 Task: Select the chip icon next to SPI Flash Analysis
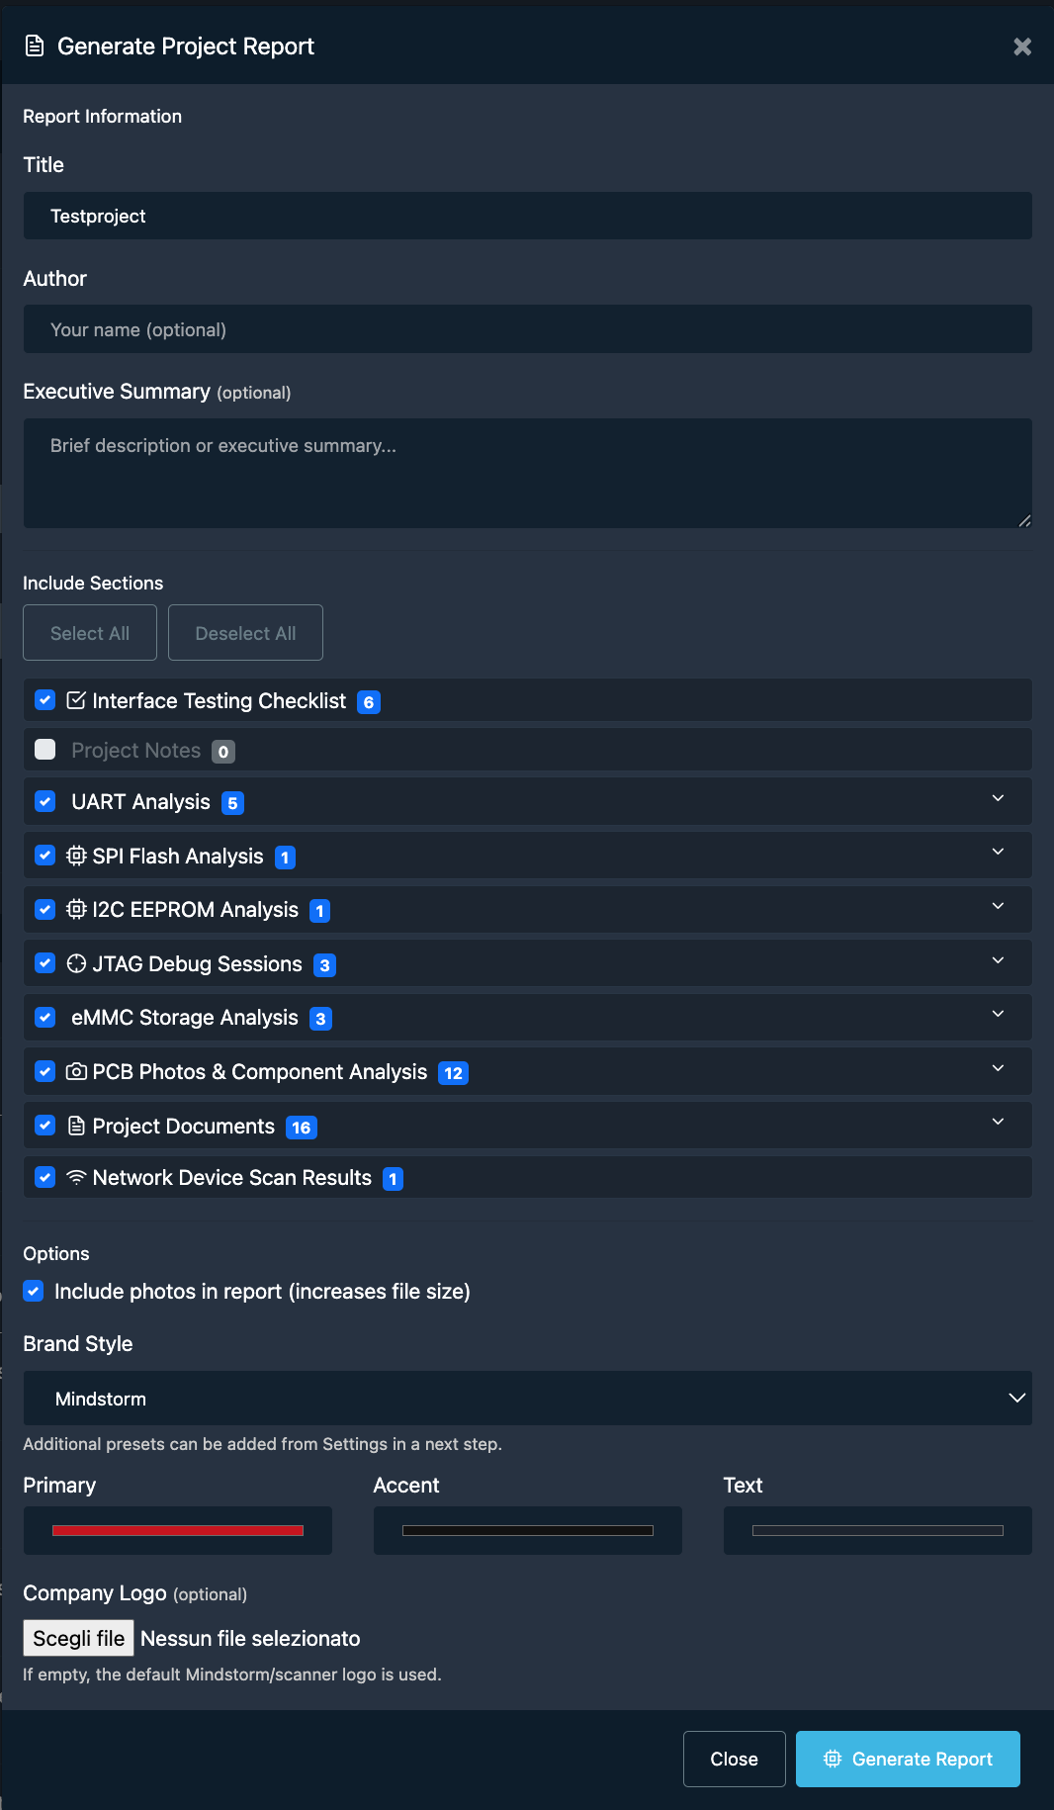coord(76,855)
